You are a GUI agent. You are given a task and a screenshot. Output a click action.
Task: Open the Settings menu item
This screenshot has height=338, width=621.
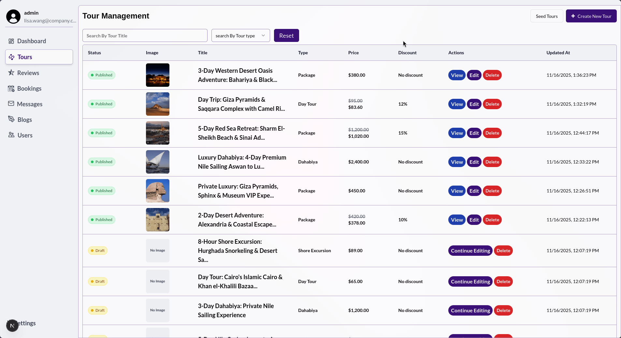pos(28,323)
